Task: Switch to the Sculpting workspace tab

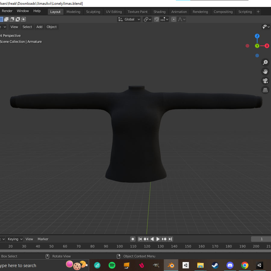Action: pos(93,12)
